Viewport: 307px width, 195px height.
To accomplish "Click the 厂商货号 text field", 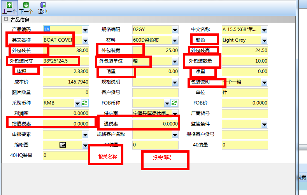I will (245, 113).
